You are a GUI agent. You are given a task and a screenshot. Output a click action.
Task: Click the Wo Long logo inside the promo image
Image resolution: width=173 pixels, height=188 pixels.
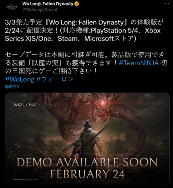click(x=25, y=105)
